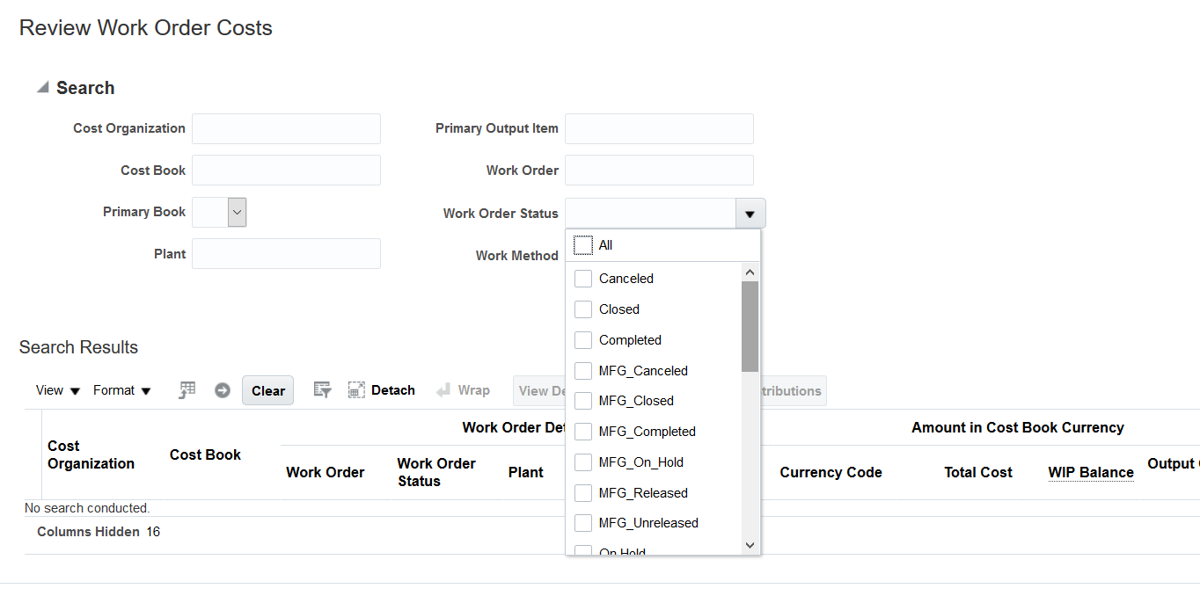
Task: Click inside the Cost Organization field
Action: pos(286,128)
